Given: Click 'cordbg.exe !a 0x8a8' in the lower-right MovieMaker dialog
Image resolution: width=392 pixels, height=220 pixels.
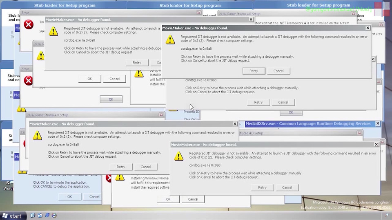Looking at the screenshot, I should [205, 165].
